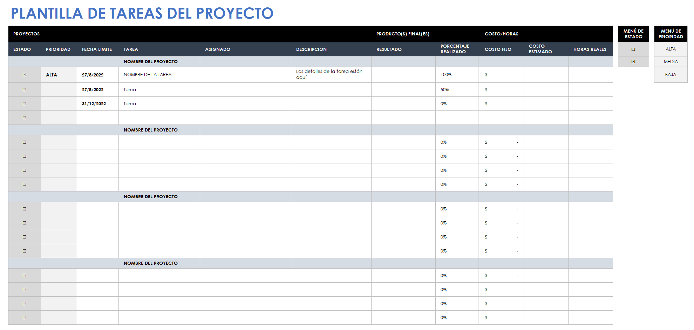Viewport: 694px width, 330px height.
Task: Click the MENÚ DE PRIORIDAD header
Action: pyautogui.click(x=671, y=34)
